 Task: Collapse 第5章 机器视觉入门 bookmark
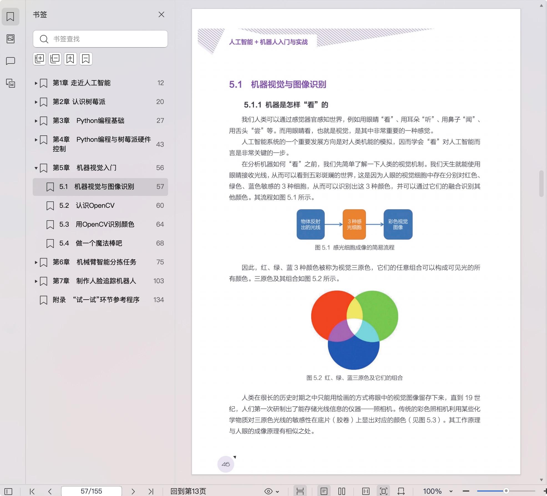click(36, 168)
